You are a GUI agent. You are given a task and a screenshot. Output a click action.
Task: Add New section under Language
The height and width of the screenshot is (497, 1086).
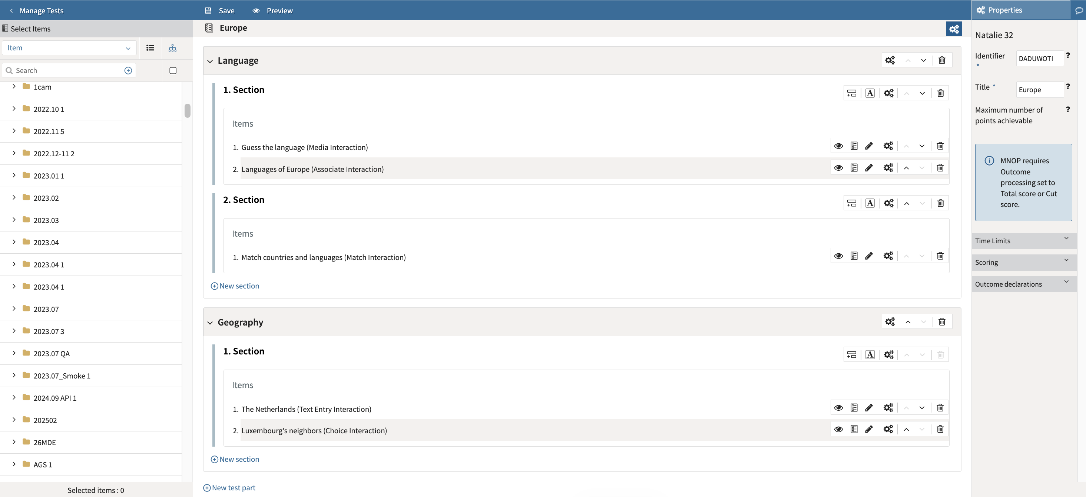coord(235,286)
